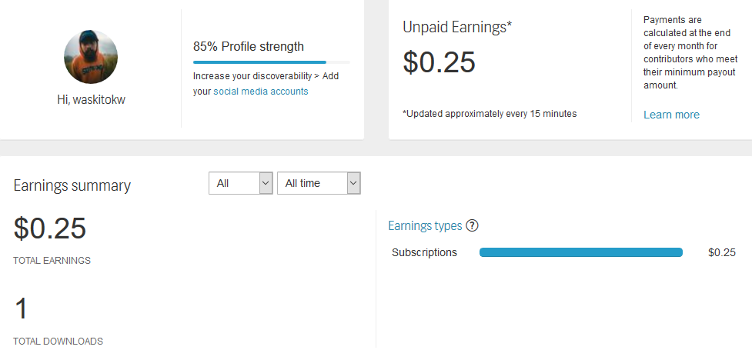Click the total downloads count 1

click(21, 308)
